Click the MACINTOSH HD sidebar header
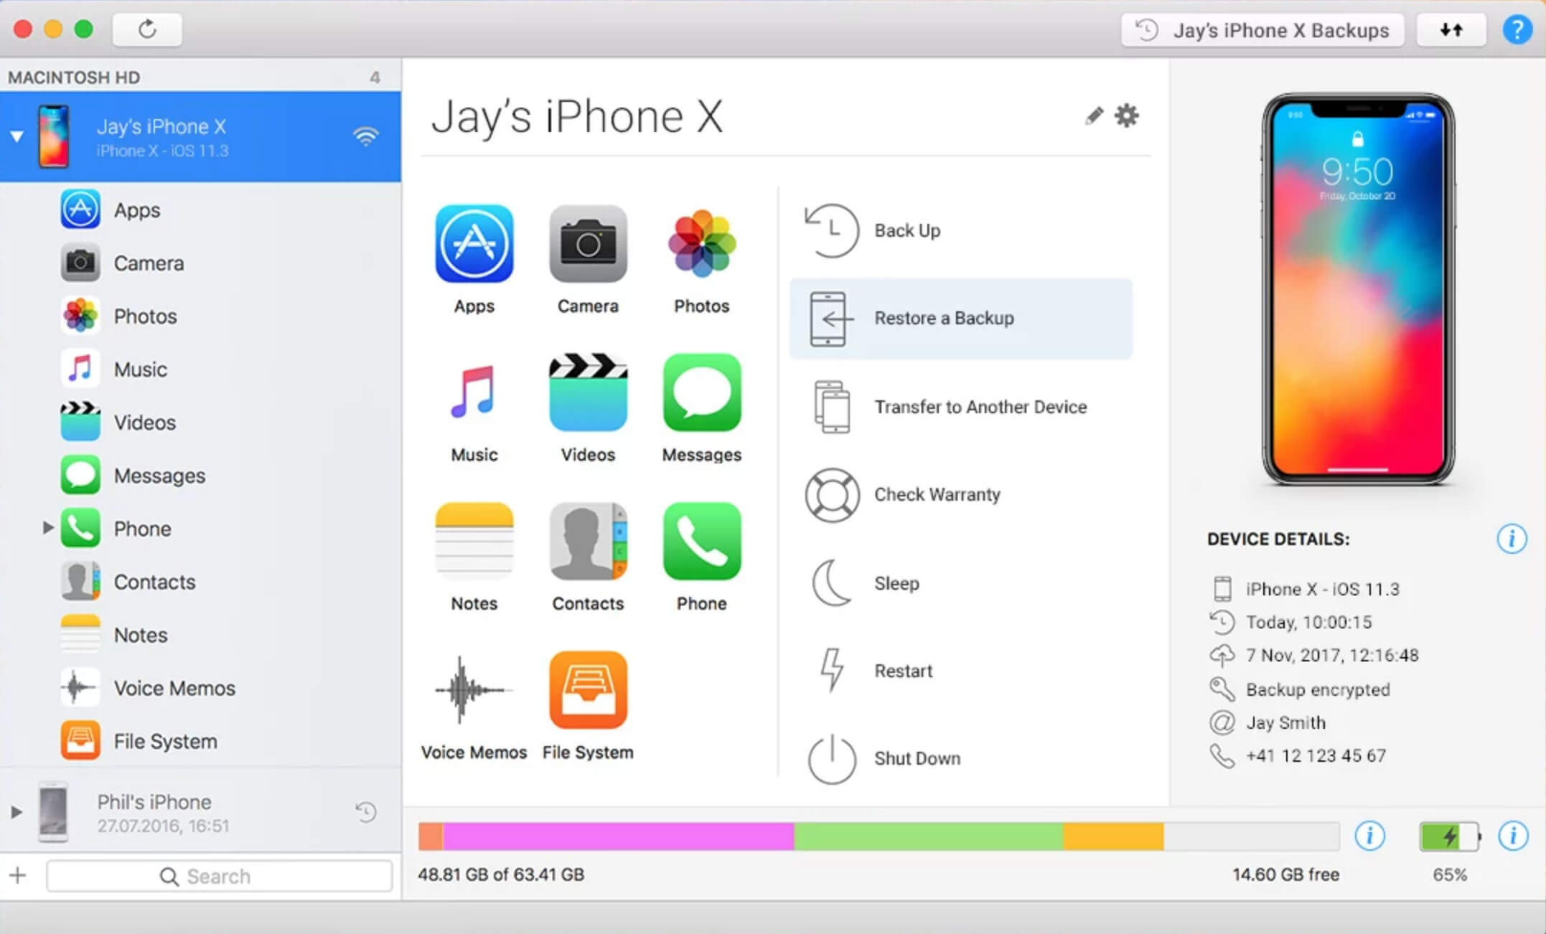1546x934 pixels. coord(75,77)
